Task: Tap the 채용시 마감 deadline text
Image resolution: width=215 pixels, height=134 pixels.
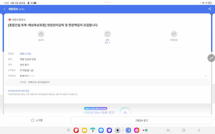Action: tap(26, 54)
